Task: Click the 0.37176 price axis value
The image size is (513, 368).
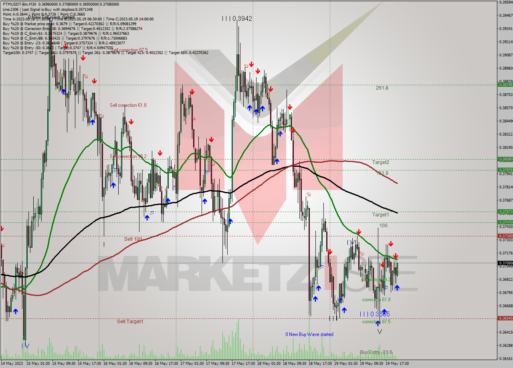Action: click(506, 253)
